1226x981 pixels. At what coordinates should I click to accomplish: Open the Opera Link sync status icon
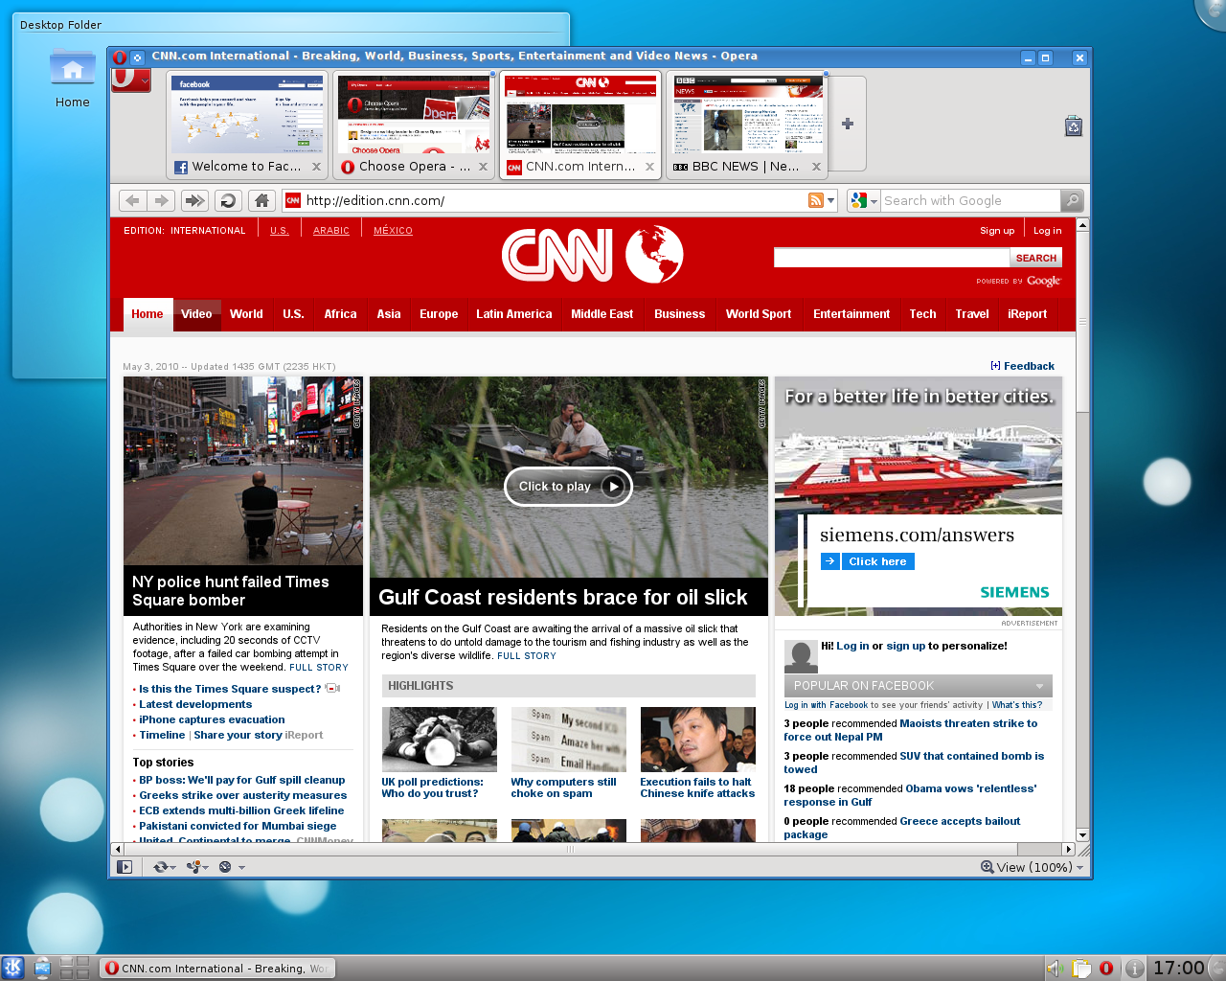[164, 867]
